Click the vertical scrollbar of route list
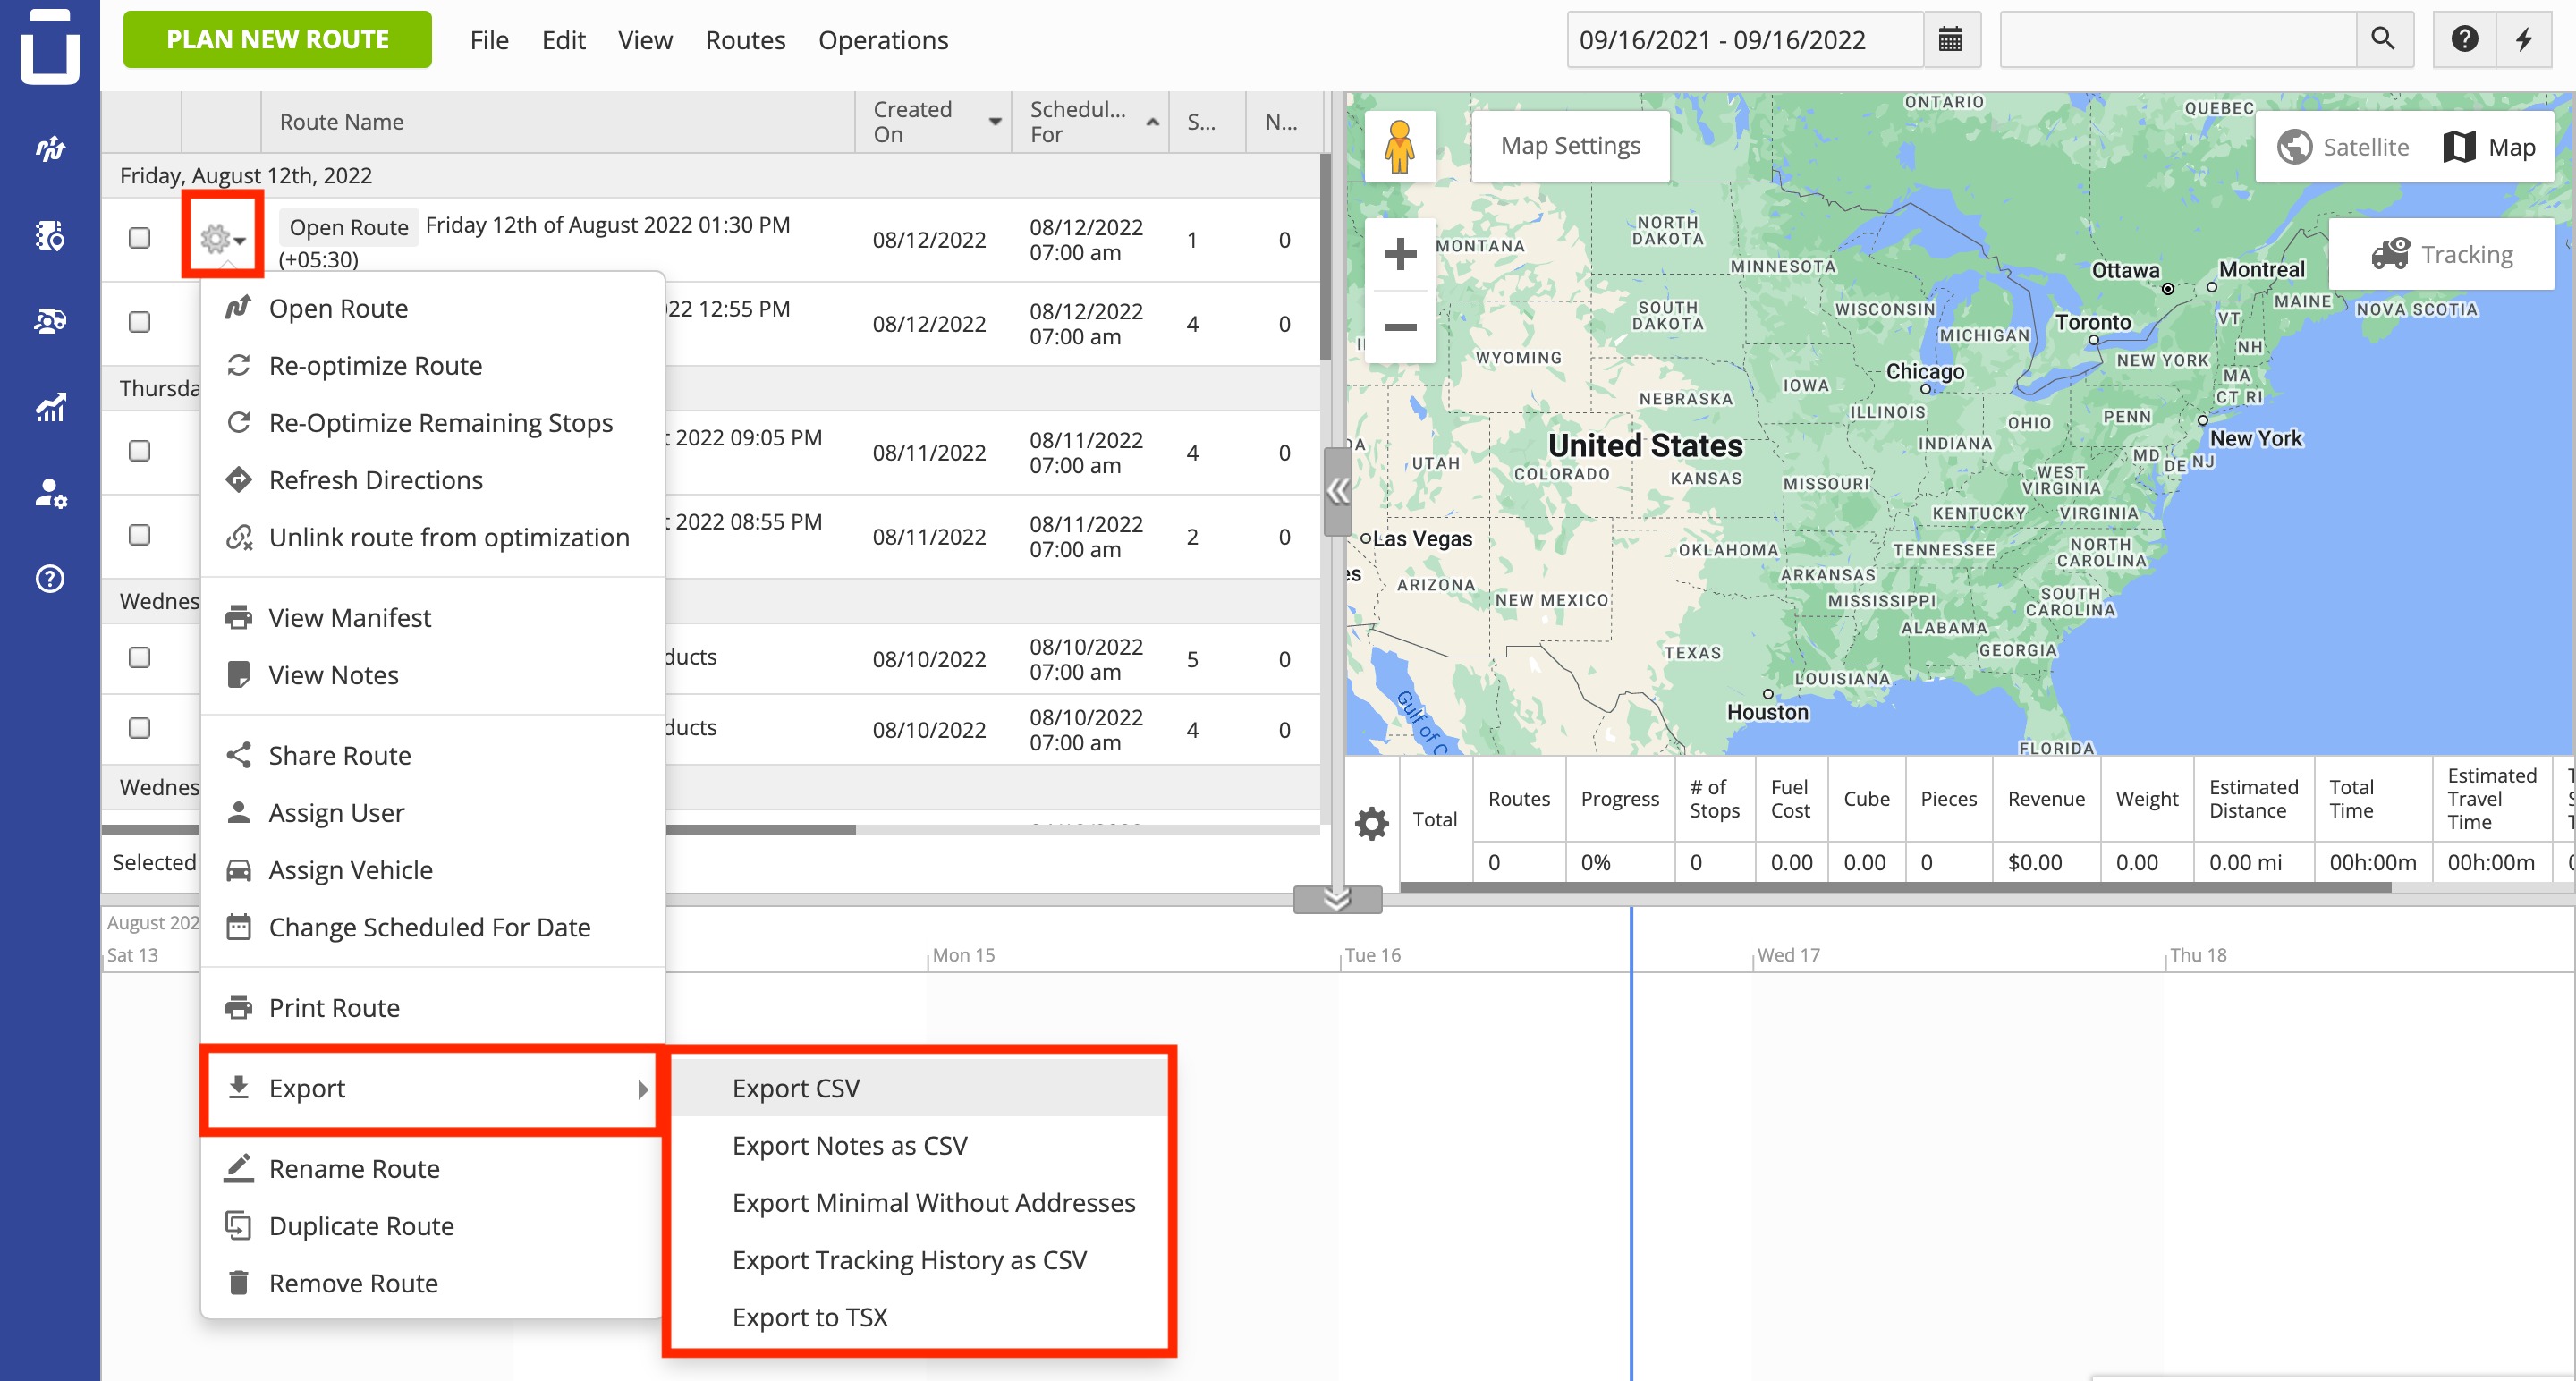This screenshot has width=2576, height=1381. point(1325,257)
